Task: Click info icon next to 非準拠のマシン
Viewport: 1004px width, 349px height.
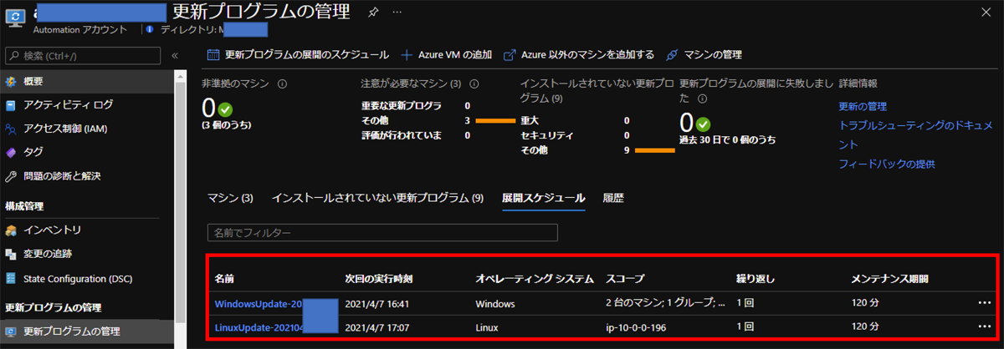Action: click(x=282, y=83)
